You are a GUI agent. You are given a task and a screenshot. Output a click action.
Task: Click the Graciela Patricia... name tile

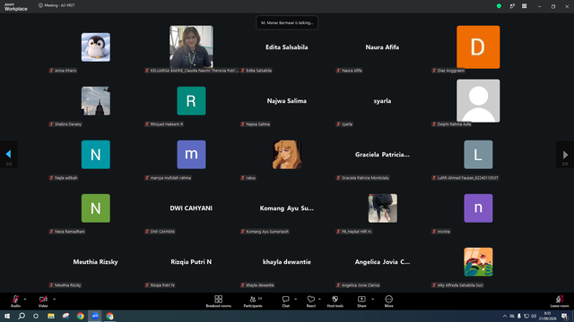[382, 155]
